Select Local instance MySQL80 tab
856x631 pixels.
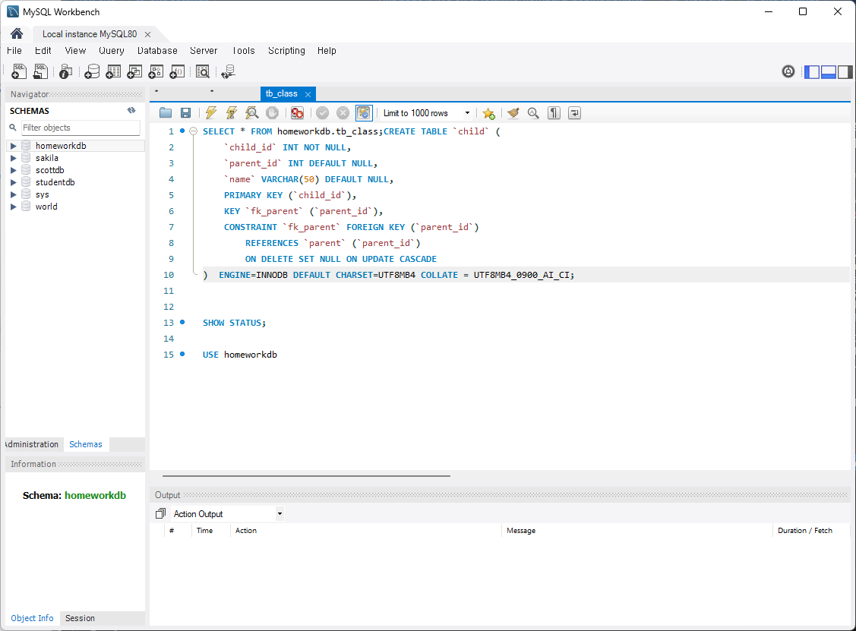pyautogui.click(x=90, y=34)
